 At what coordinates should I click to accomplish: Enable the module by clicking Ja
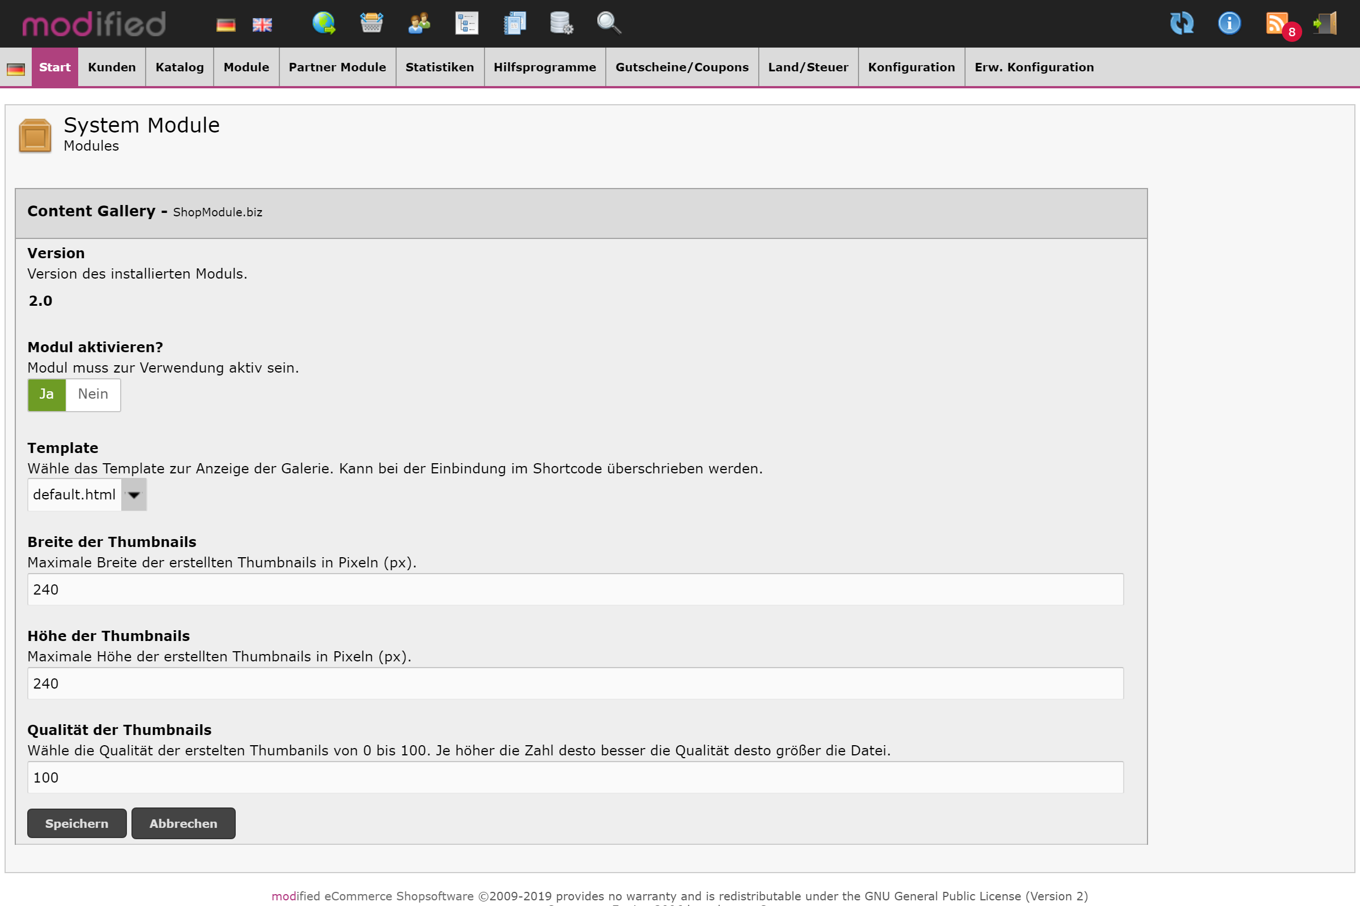46,395
